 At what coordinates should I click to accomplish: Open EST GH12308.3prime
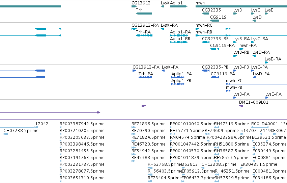tap(219, 164)
